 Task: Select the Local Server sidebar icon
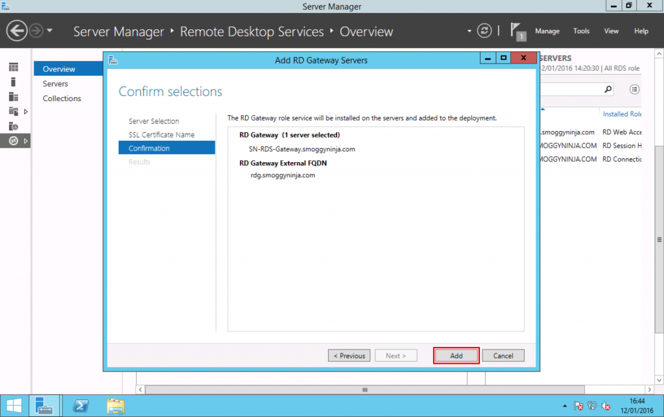click(x=14, y=82)
